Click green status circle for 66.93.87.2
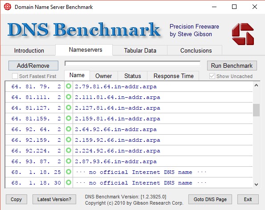Viewport: 265px width, 210px height. [69, 161]
